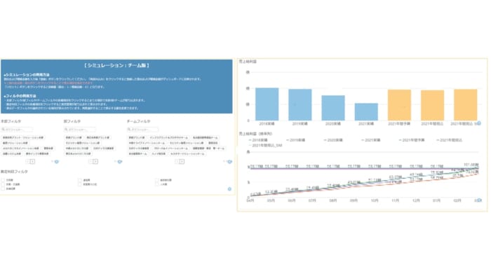
Task: Open settings gear under 本部フィルタ chips
Action: (57, 162)
